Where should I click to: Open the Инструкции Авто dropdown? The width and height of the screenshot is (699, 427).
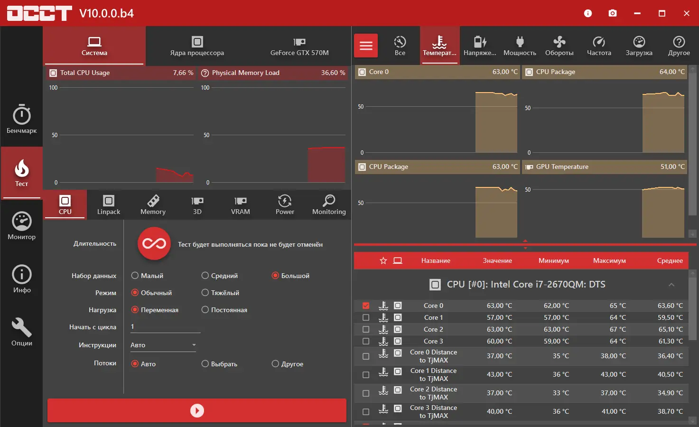click(x=163, y=345)
